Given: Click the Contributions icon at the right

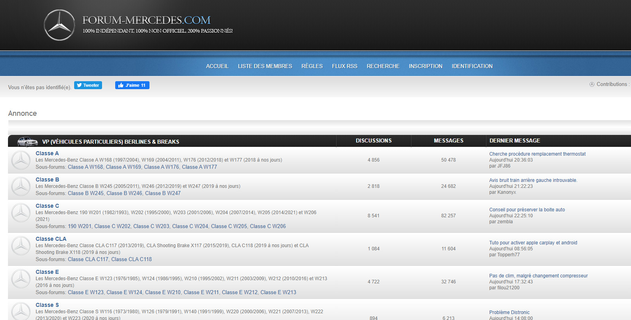Looking at the screenshot, I should (592, 84).
